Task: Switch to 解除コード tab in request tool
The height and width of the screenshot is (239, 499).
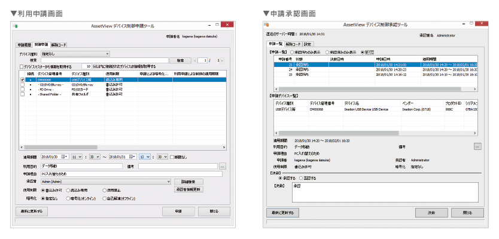Action: [58, 45]
